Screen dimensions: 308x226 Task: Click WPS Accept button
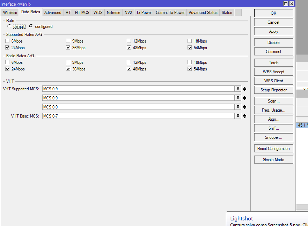(274, 71)
